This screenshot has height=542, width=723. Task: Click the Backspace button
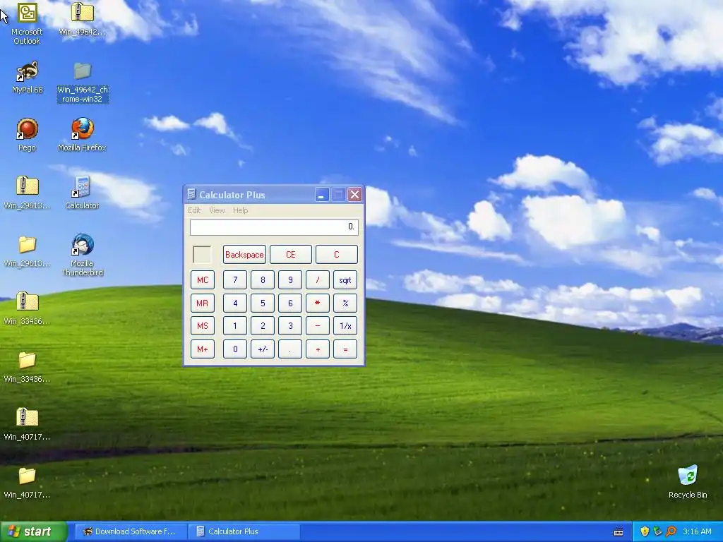pos(244,254)
